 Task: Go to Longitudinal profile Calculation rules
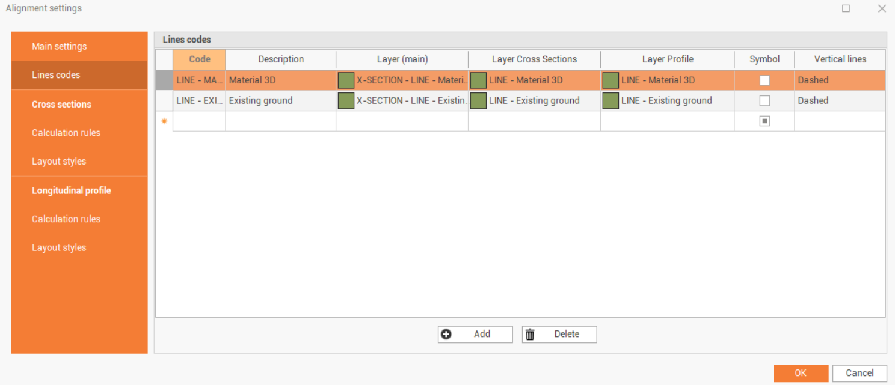tap(66, 219)
